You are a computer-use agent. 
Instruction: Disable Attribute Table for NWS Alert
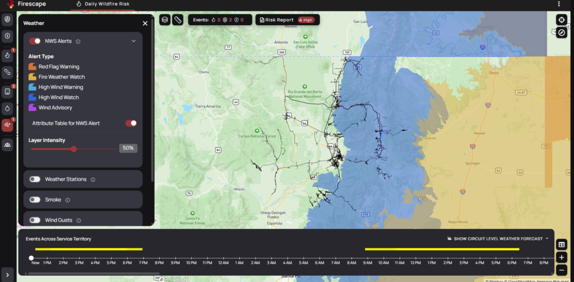(x=131, y=123)
